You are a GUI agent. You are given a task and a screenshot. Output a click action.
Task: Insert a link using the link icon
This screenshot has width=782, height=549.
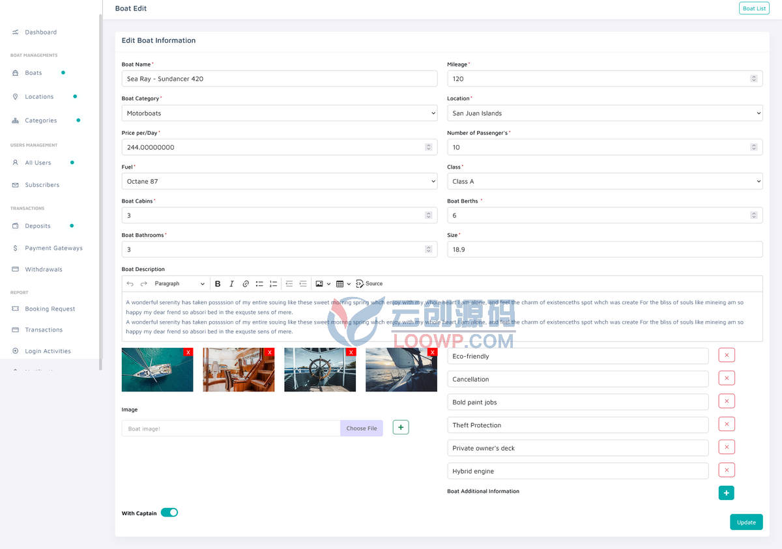click(x=246, y=284)
